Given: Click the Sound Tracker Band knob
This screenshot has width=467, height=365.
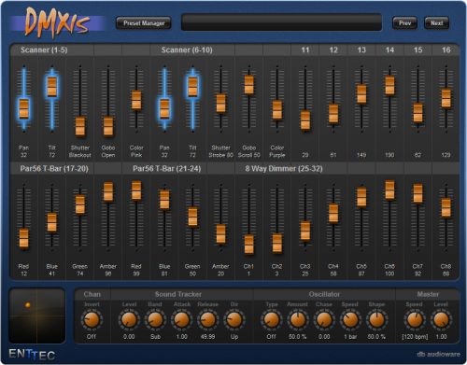Looking at the screenshot, I should pyautogui.click(x=155, y=320).
